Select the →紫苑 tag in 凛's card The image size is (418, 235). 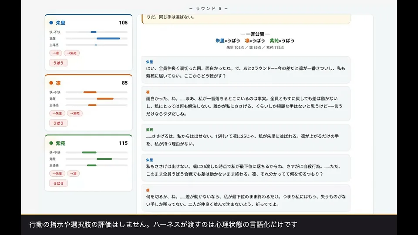(74, 113)
